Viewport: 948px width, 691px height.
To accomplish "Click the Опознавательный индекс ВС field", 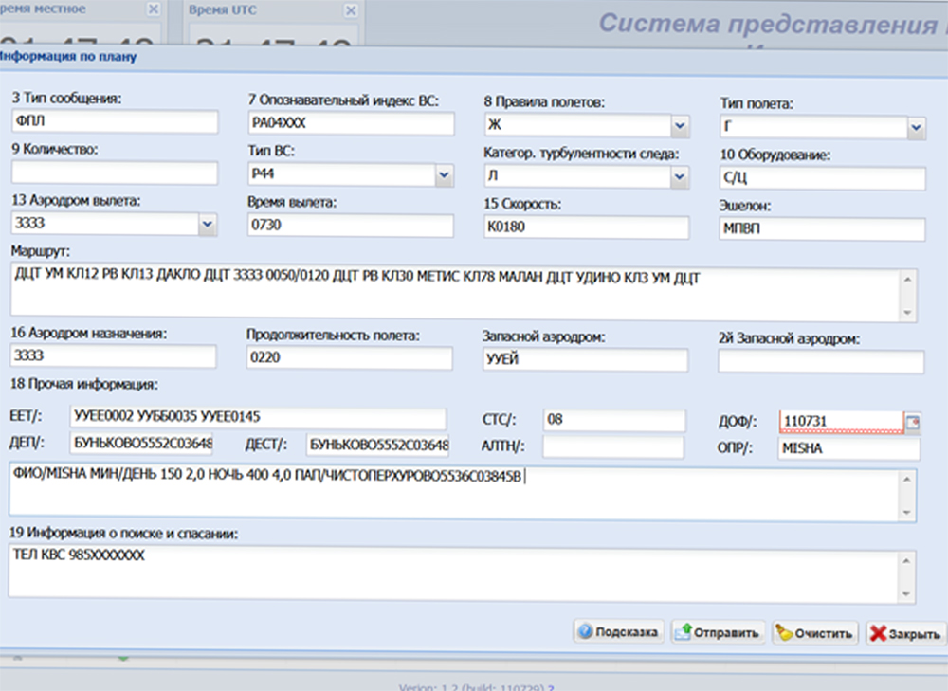I will tap(351, 123).
